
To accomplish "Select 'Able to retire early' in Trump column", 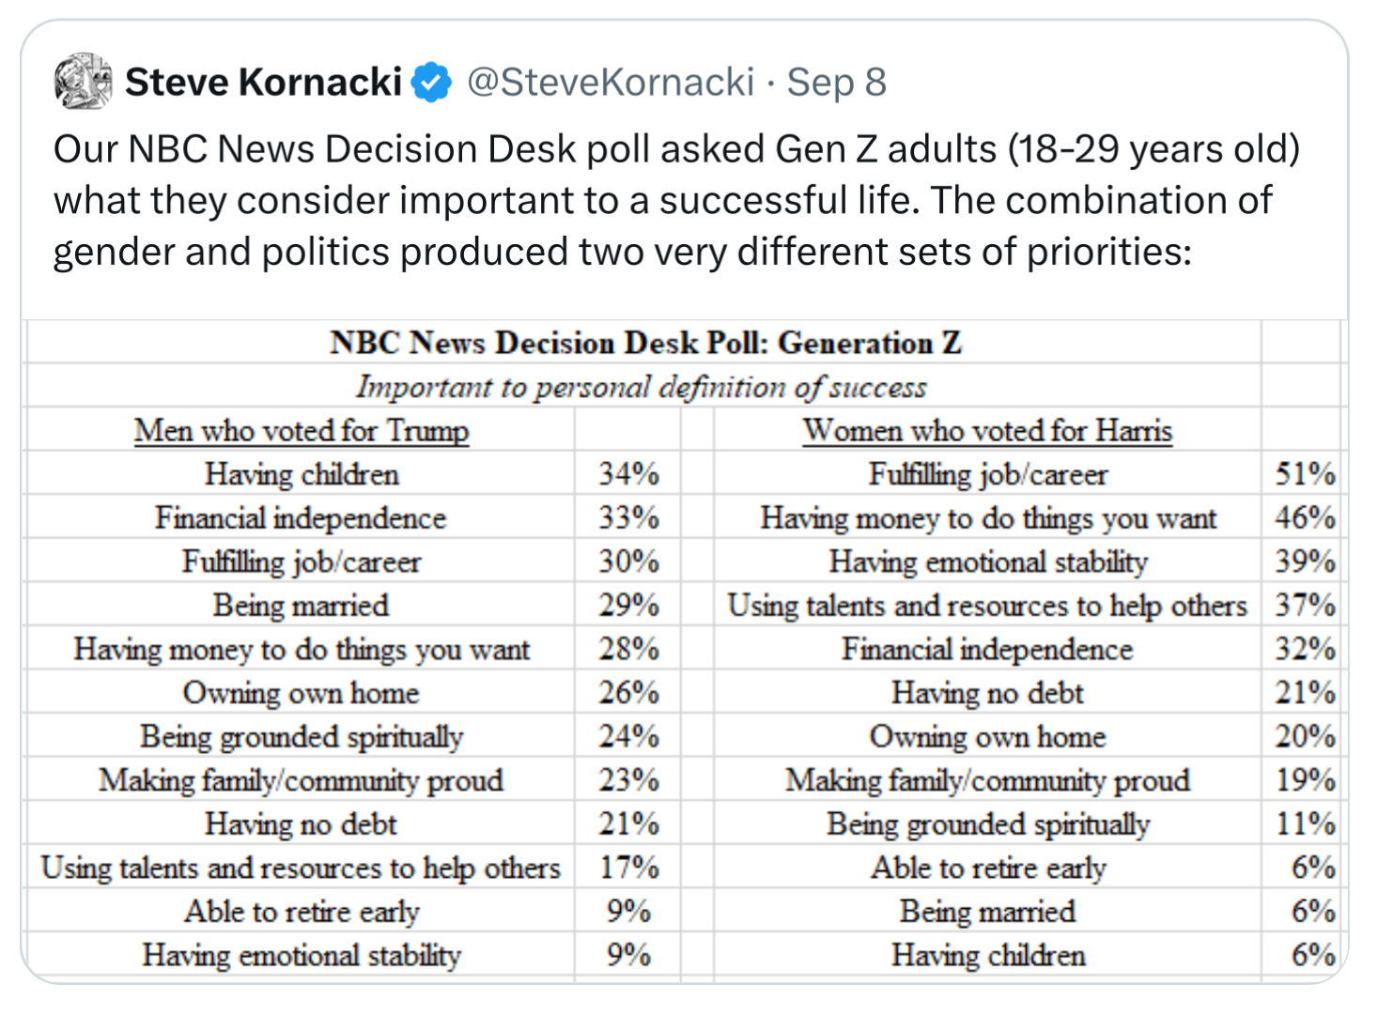I will [301, 912].
